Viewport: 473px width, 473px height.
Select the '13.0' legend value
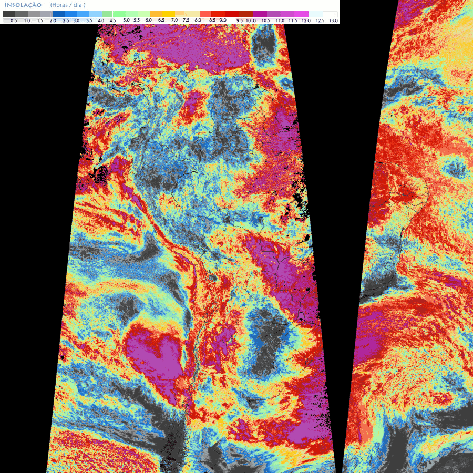[333, 20]
